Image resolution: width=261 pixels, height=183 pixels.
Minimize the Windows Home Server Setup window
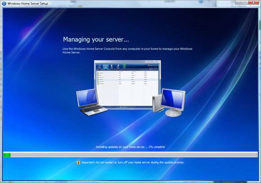coord(238,3)
